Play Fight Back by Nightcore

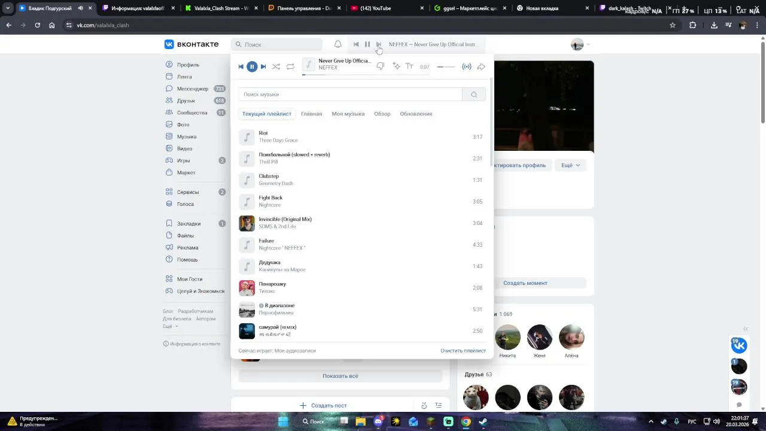coord(362,202)
